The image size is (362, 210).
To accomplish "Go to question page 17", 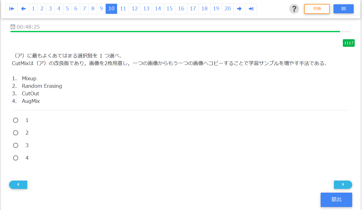I will (193, 9).
